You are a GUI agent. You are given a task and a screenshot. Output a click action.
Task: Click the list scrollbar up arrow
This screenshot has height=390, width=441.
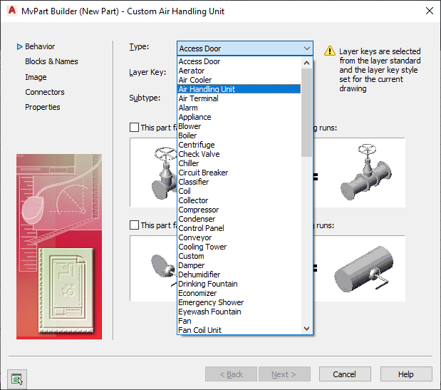click(x=307, y=63)
